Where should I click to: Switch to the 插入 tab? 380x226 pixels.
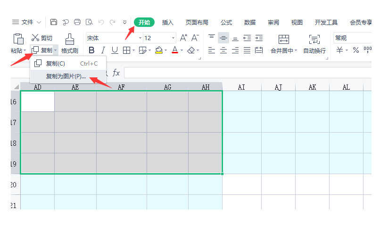[x=167, y=22]
